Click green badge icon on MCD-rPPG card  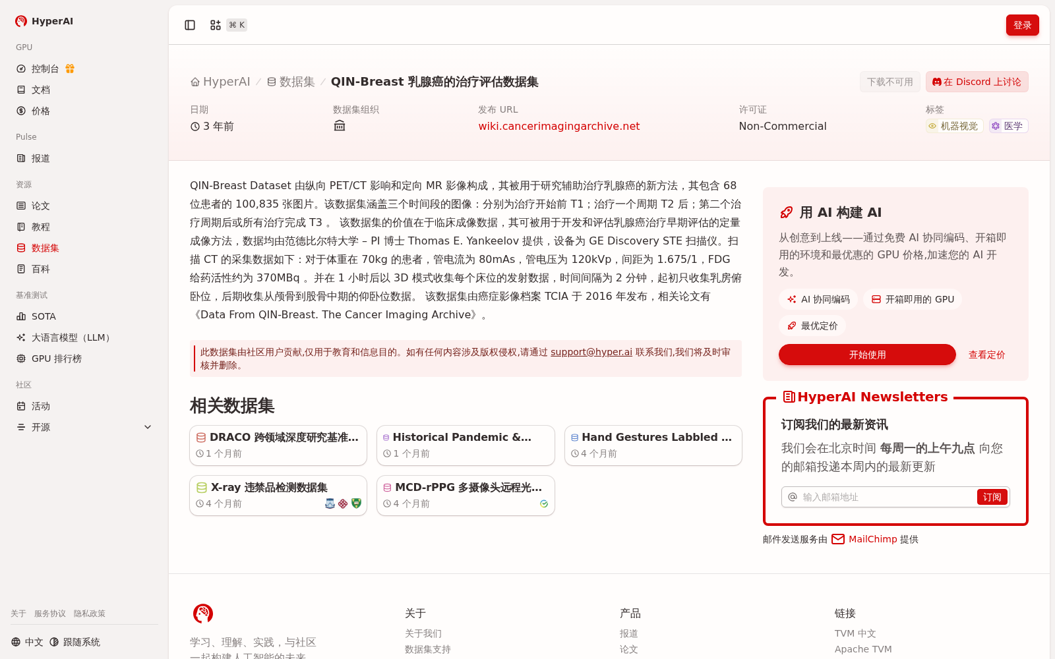point(544,503)
